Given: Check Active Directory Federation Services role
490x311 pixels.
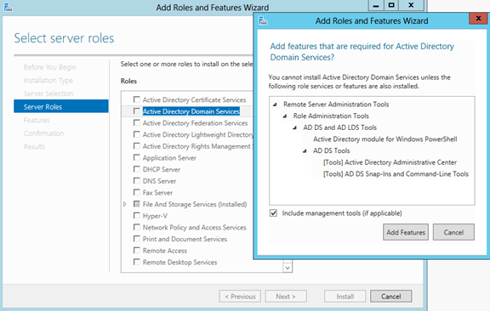Looking at the screenshot, I should [x=137, y=122].
